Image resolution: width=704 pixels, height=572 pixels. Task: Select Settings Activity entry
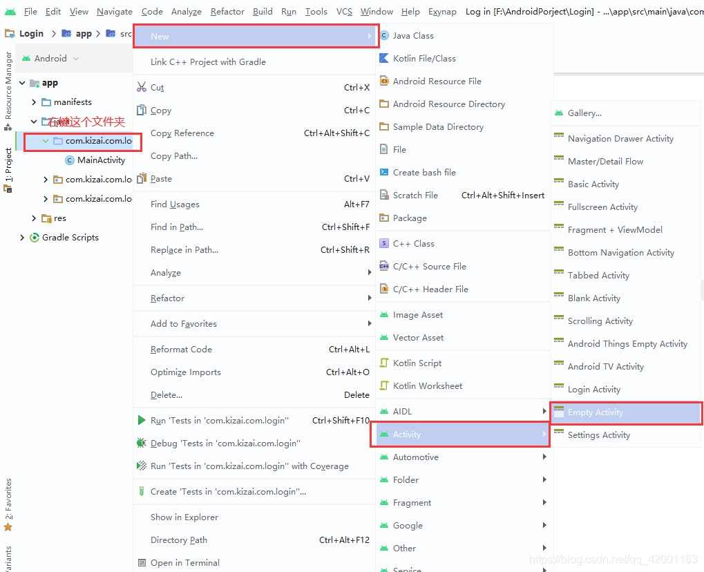(626, 435)
